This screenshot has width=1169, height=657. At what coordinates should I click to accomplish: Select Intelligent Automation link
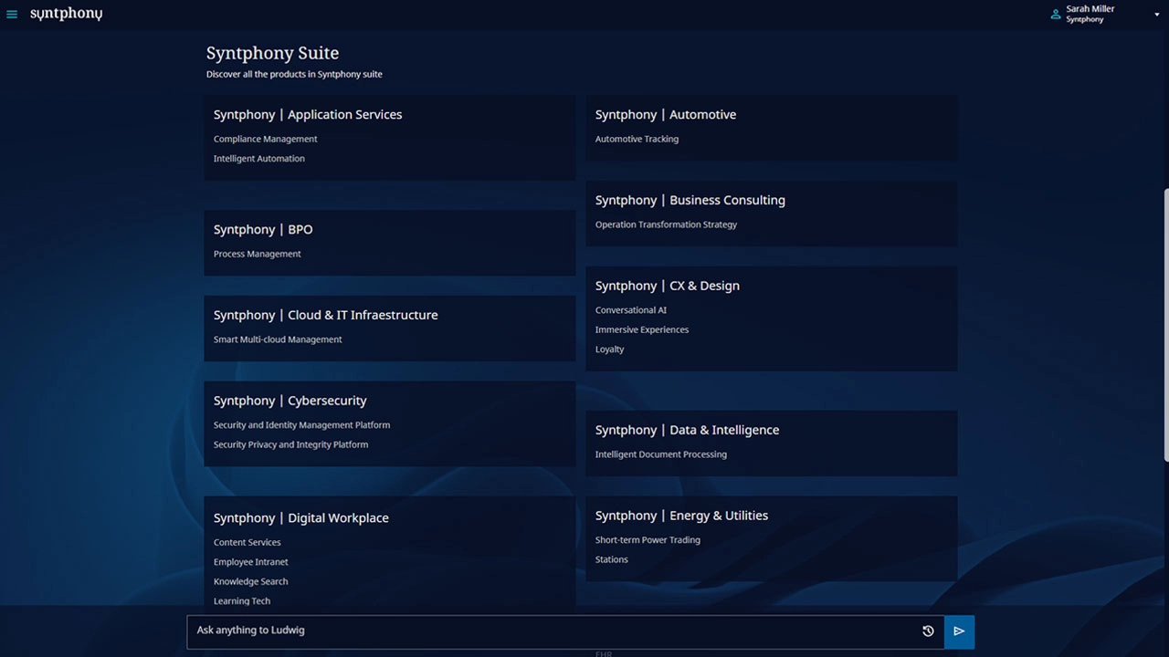[x=258, y=159]
